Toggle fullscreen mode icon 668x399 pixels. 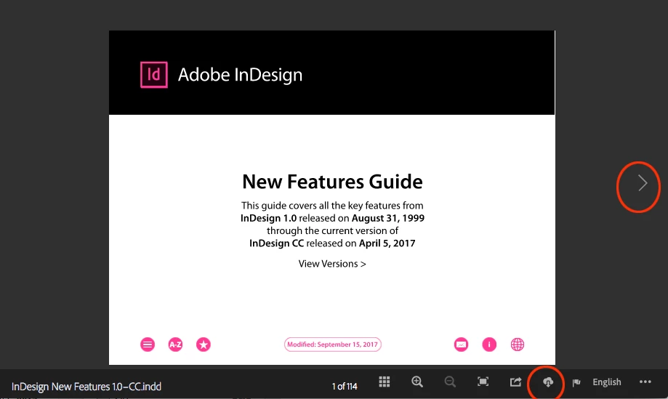click(x=483, y=382)
